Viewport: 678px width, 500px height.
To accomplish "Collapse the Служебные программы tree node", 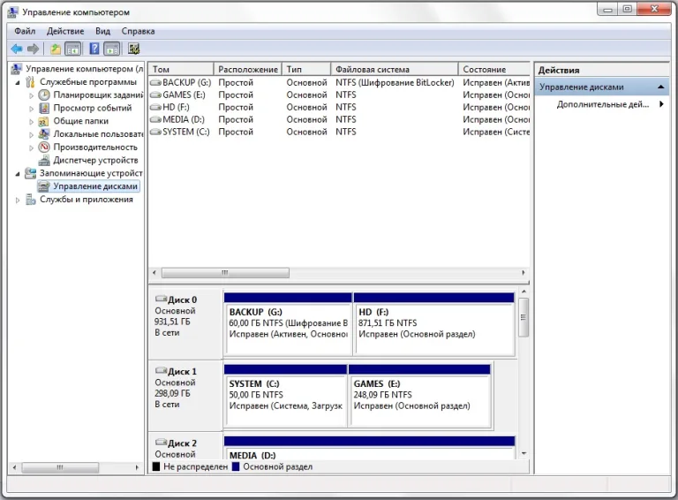I will point(18,82).
